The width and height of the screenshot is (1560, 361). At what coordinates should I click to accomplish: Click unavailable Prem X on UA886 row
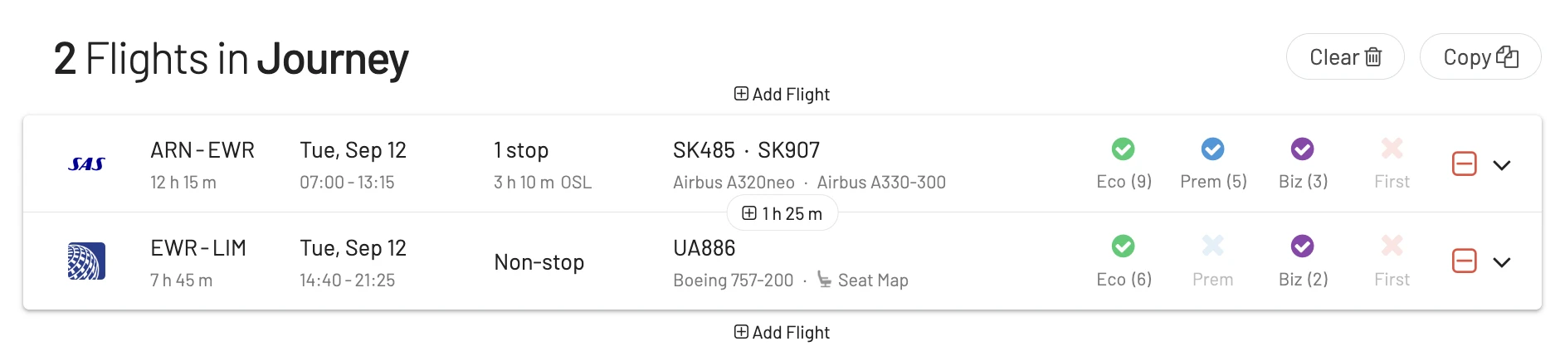pos(1213,246)
